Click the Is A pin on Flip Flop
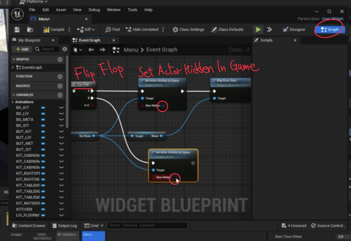351x241 pixels. [x=91, y=105]
